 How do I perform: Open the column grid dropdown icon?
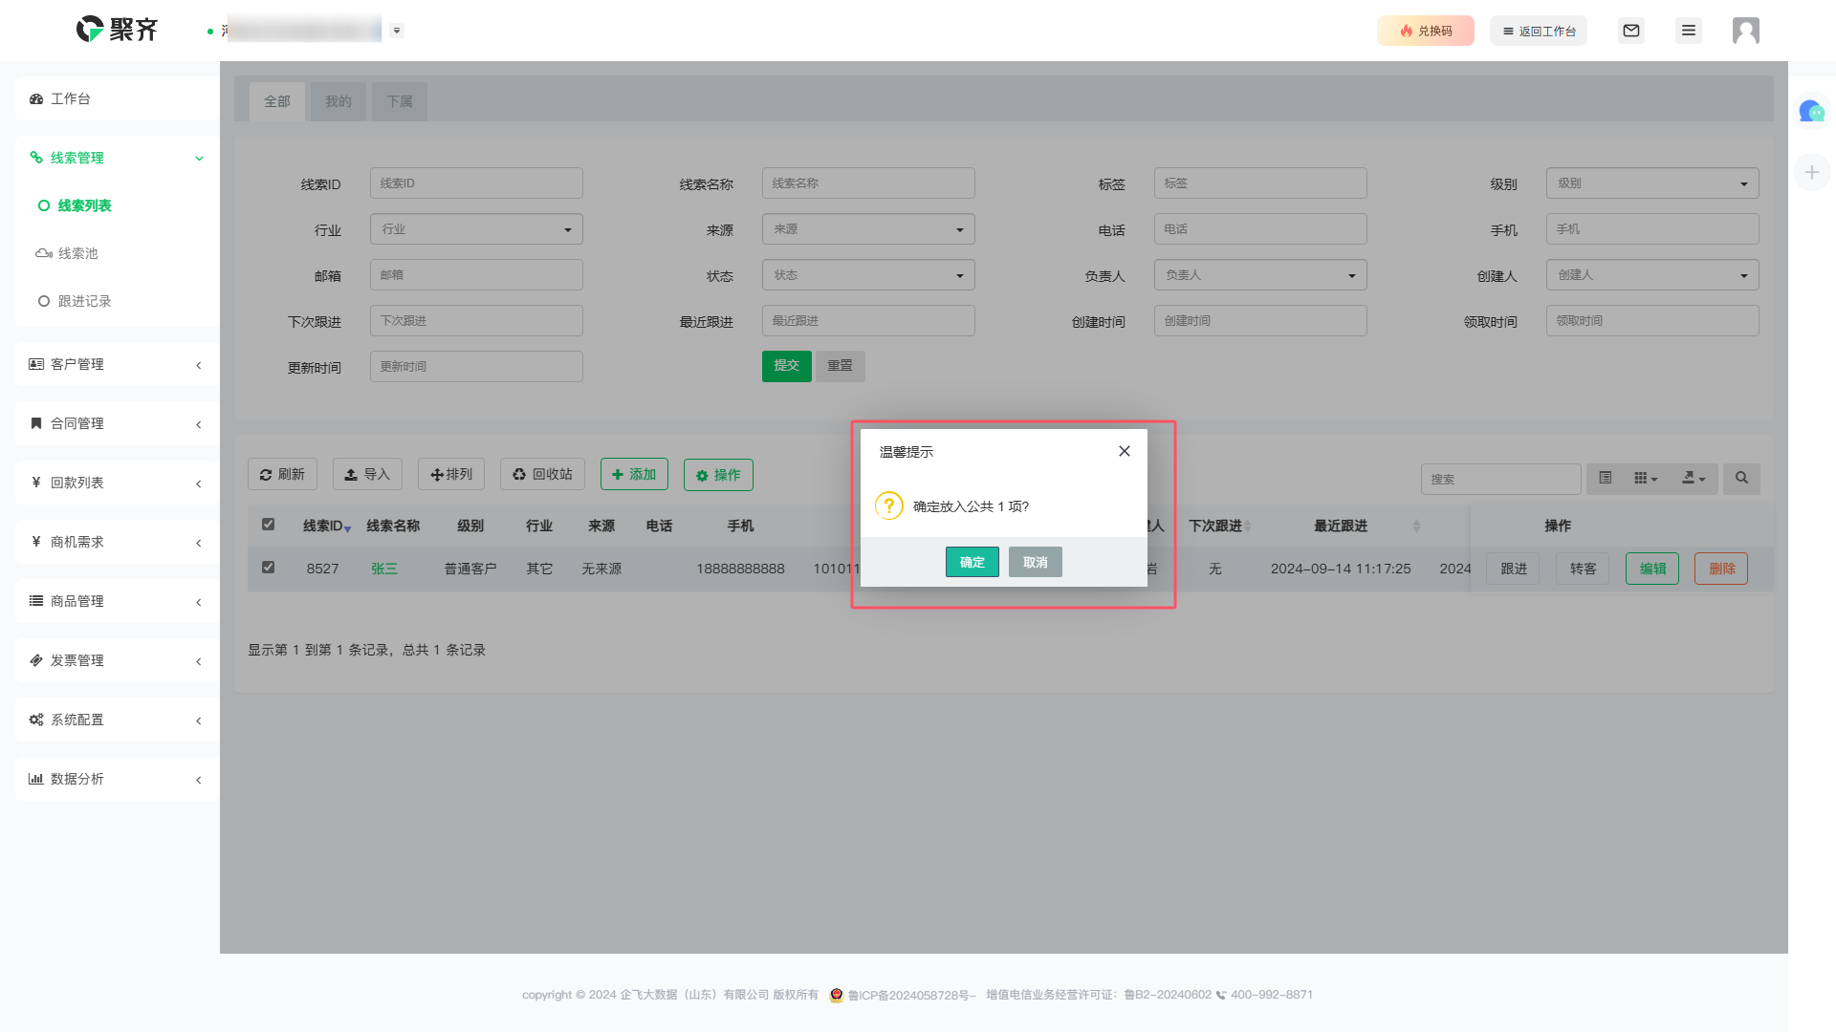[x=1646, y=478]
